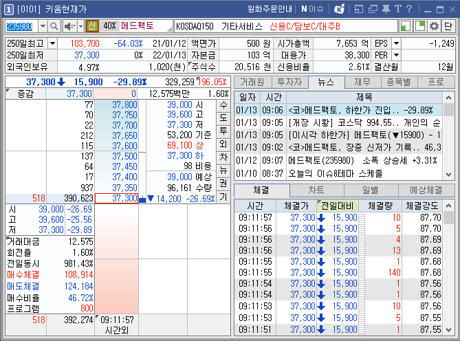Click the Kiwoom K logo icon
The image size is (460, 341).
pyautogui.click(x=340, y=9)
